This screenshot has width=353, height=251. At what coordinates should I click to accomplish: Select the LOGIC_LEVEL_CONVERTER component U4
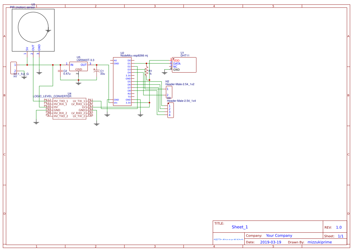69,109
